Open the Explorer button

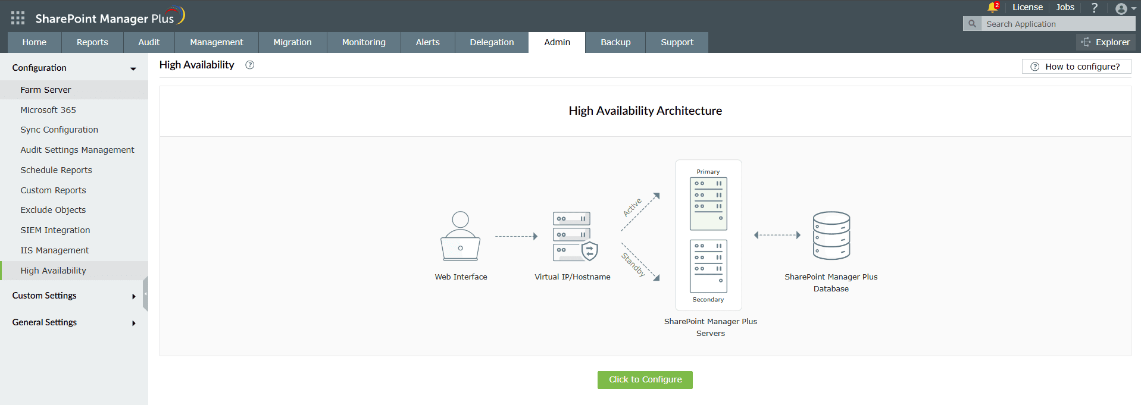1105,42
